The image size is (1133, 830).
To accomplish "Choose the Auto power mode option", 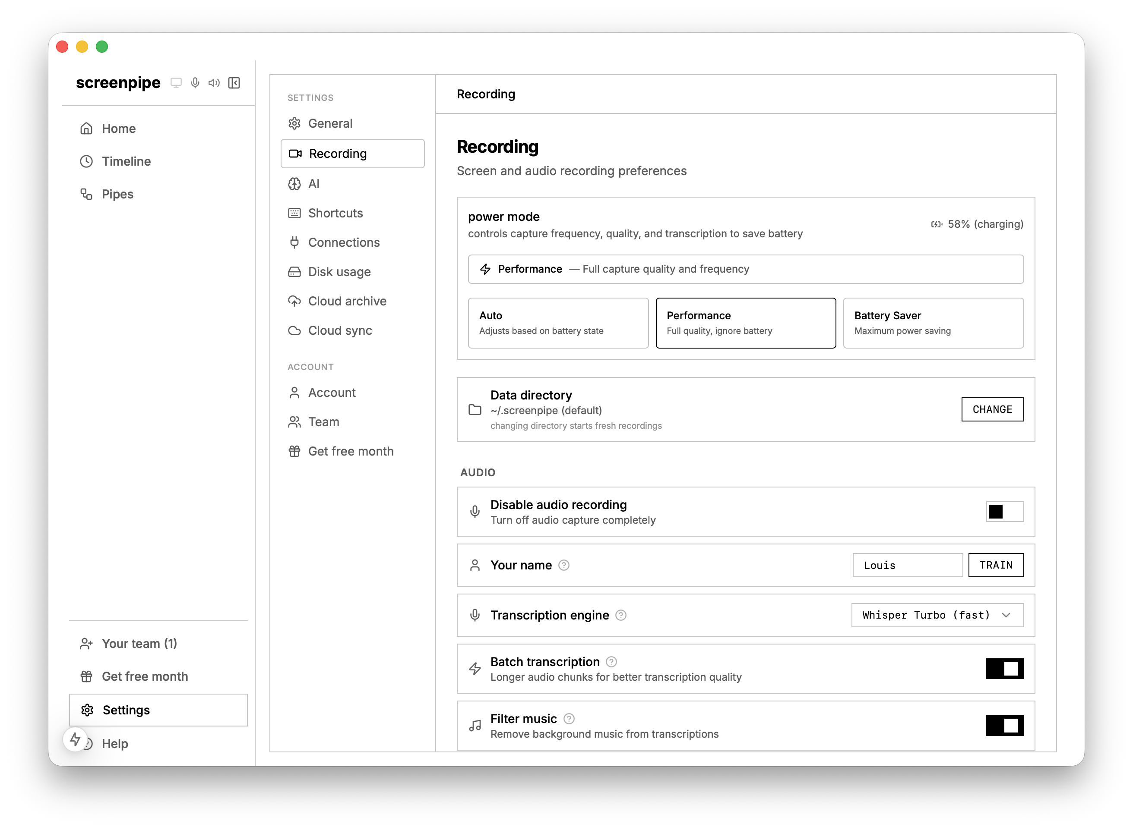I will 558,323.
